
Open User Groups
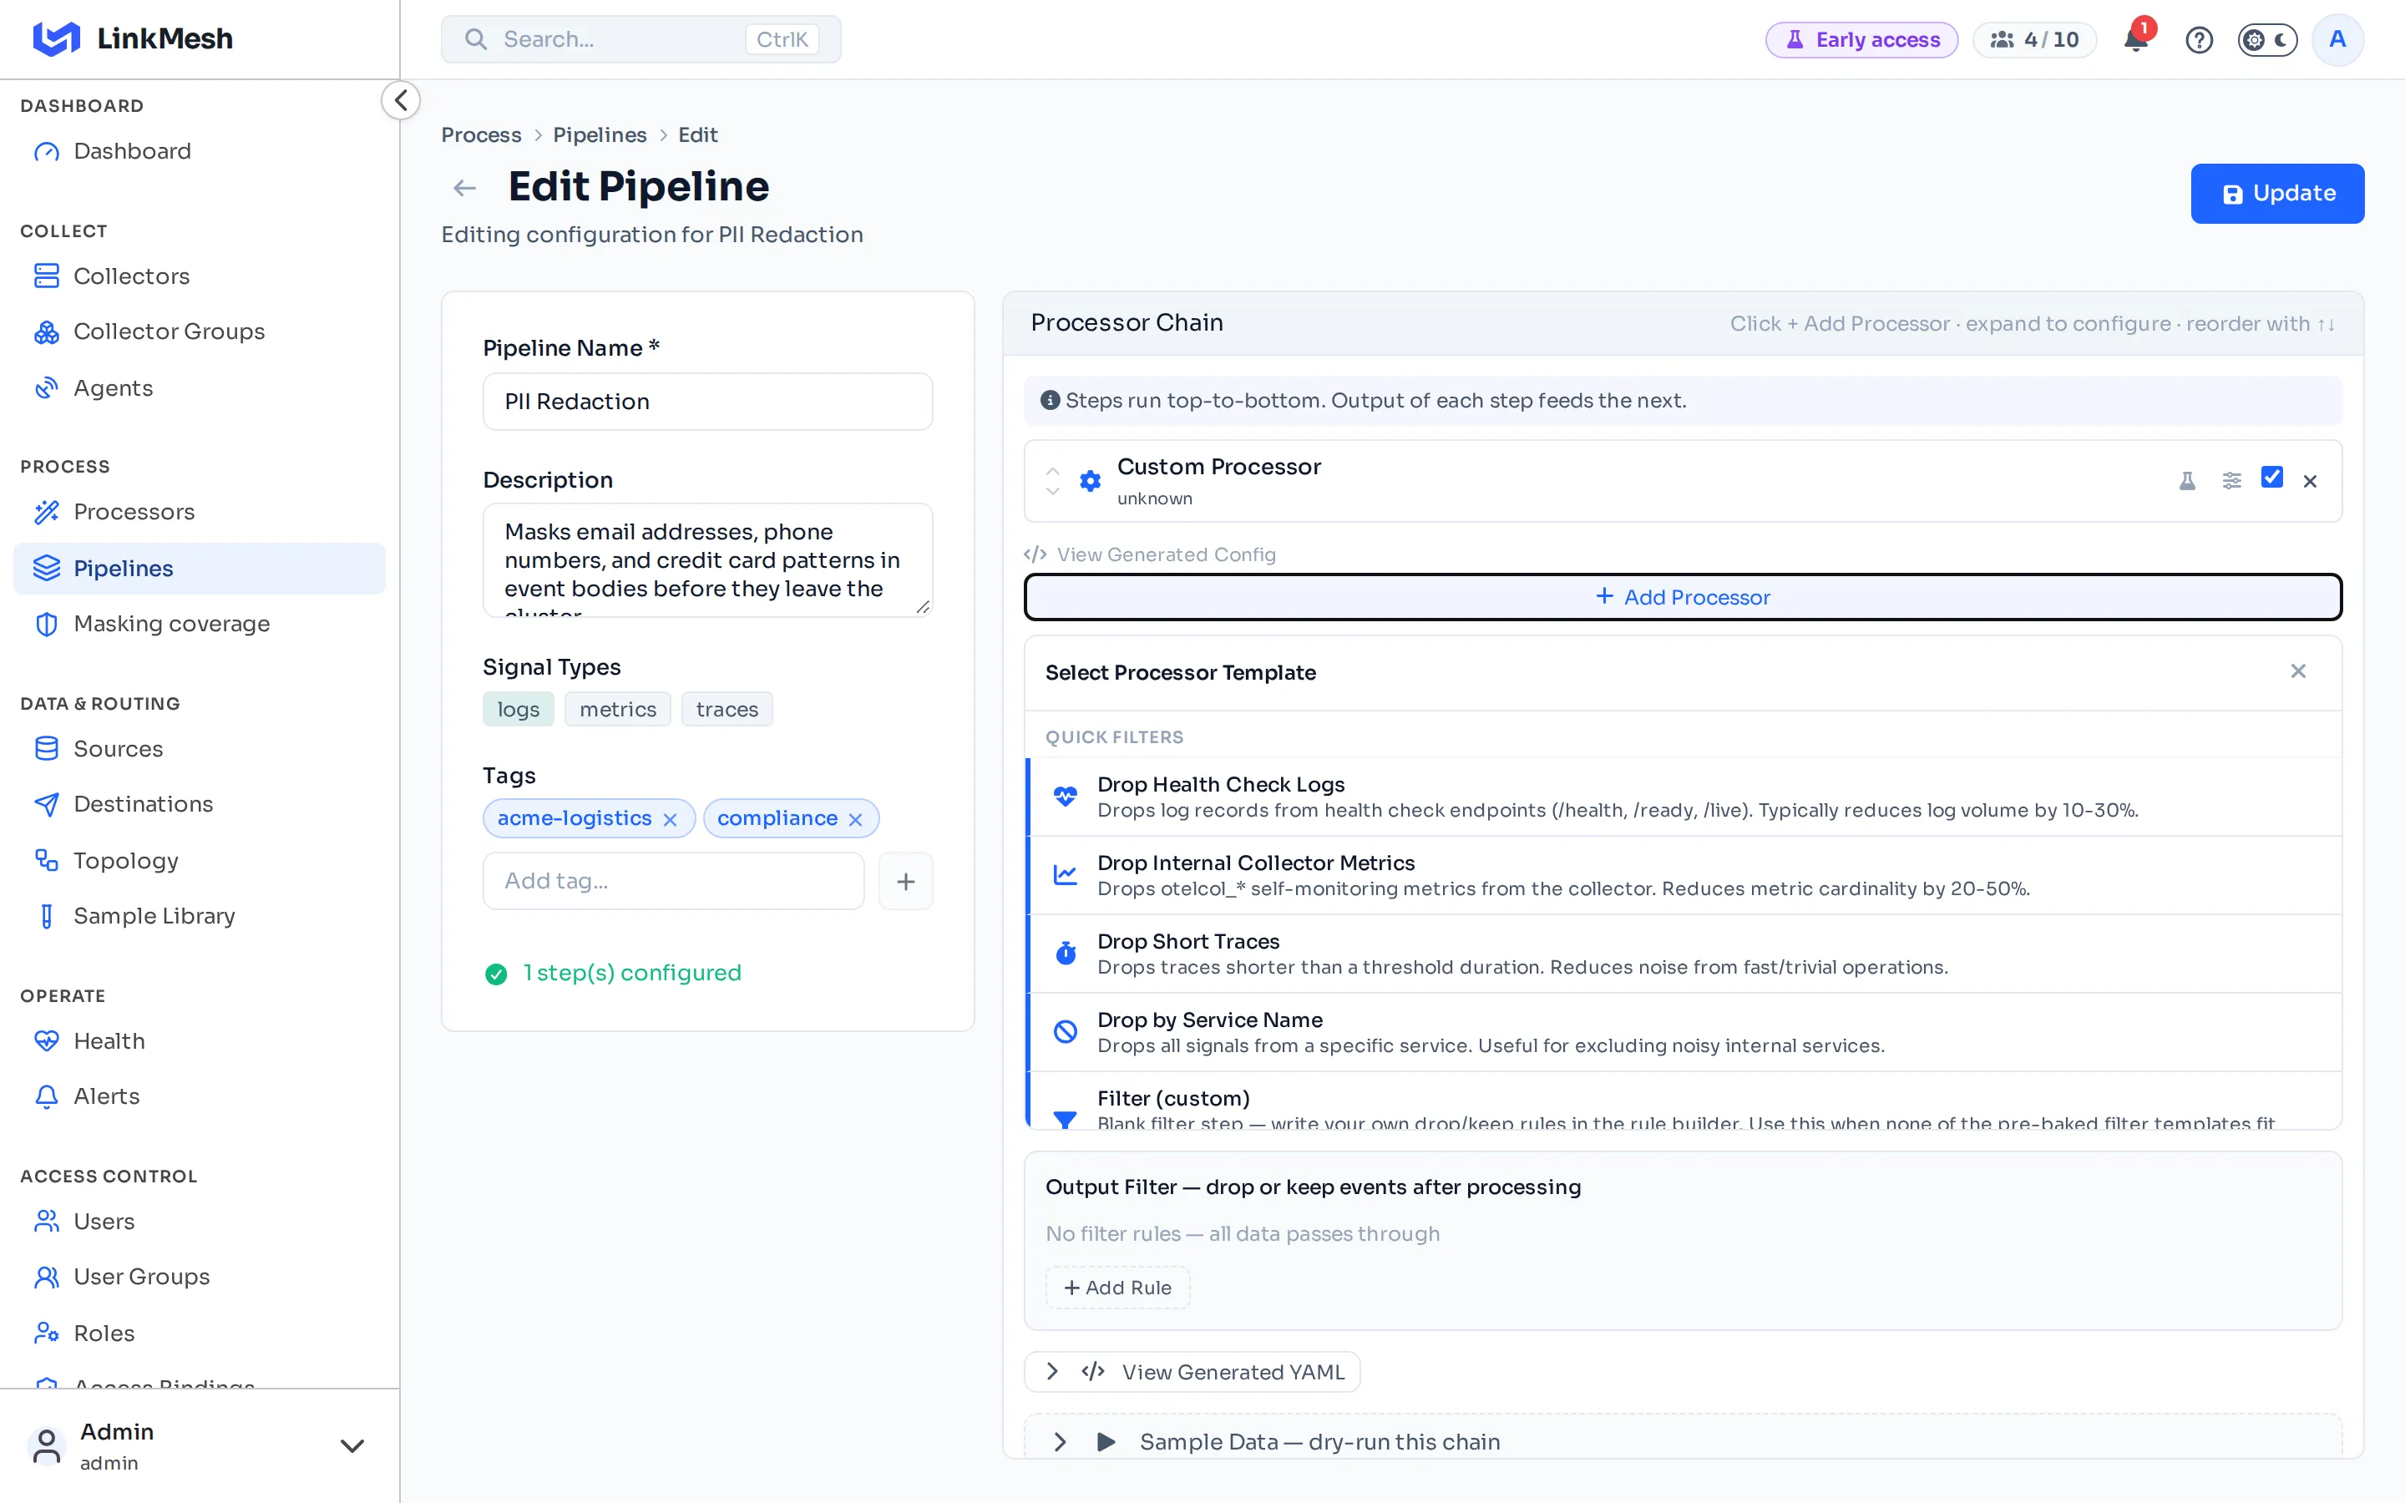point(199,1277)
